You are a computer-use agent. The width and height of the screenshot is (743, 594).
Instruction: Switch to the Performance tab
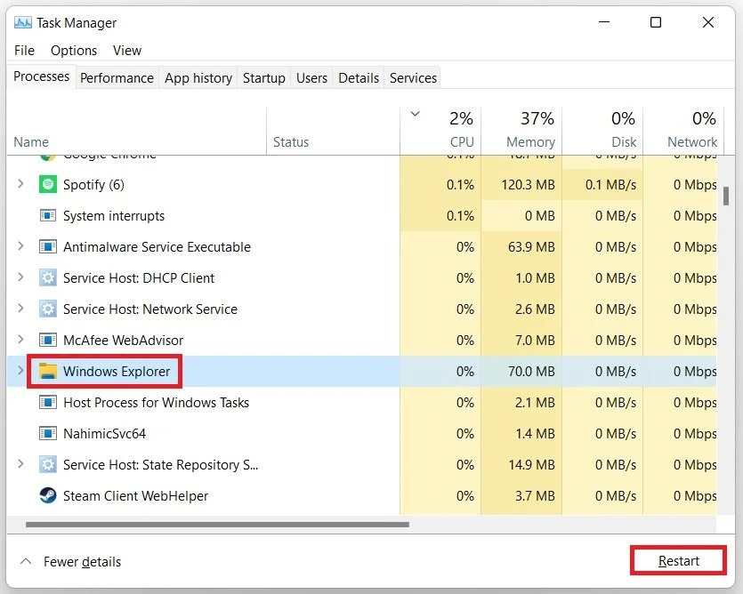pos(117,78)
